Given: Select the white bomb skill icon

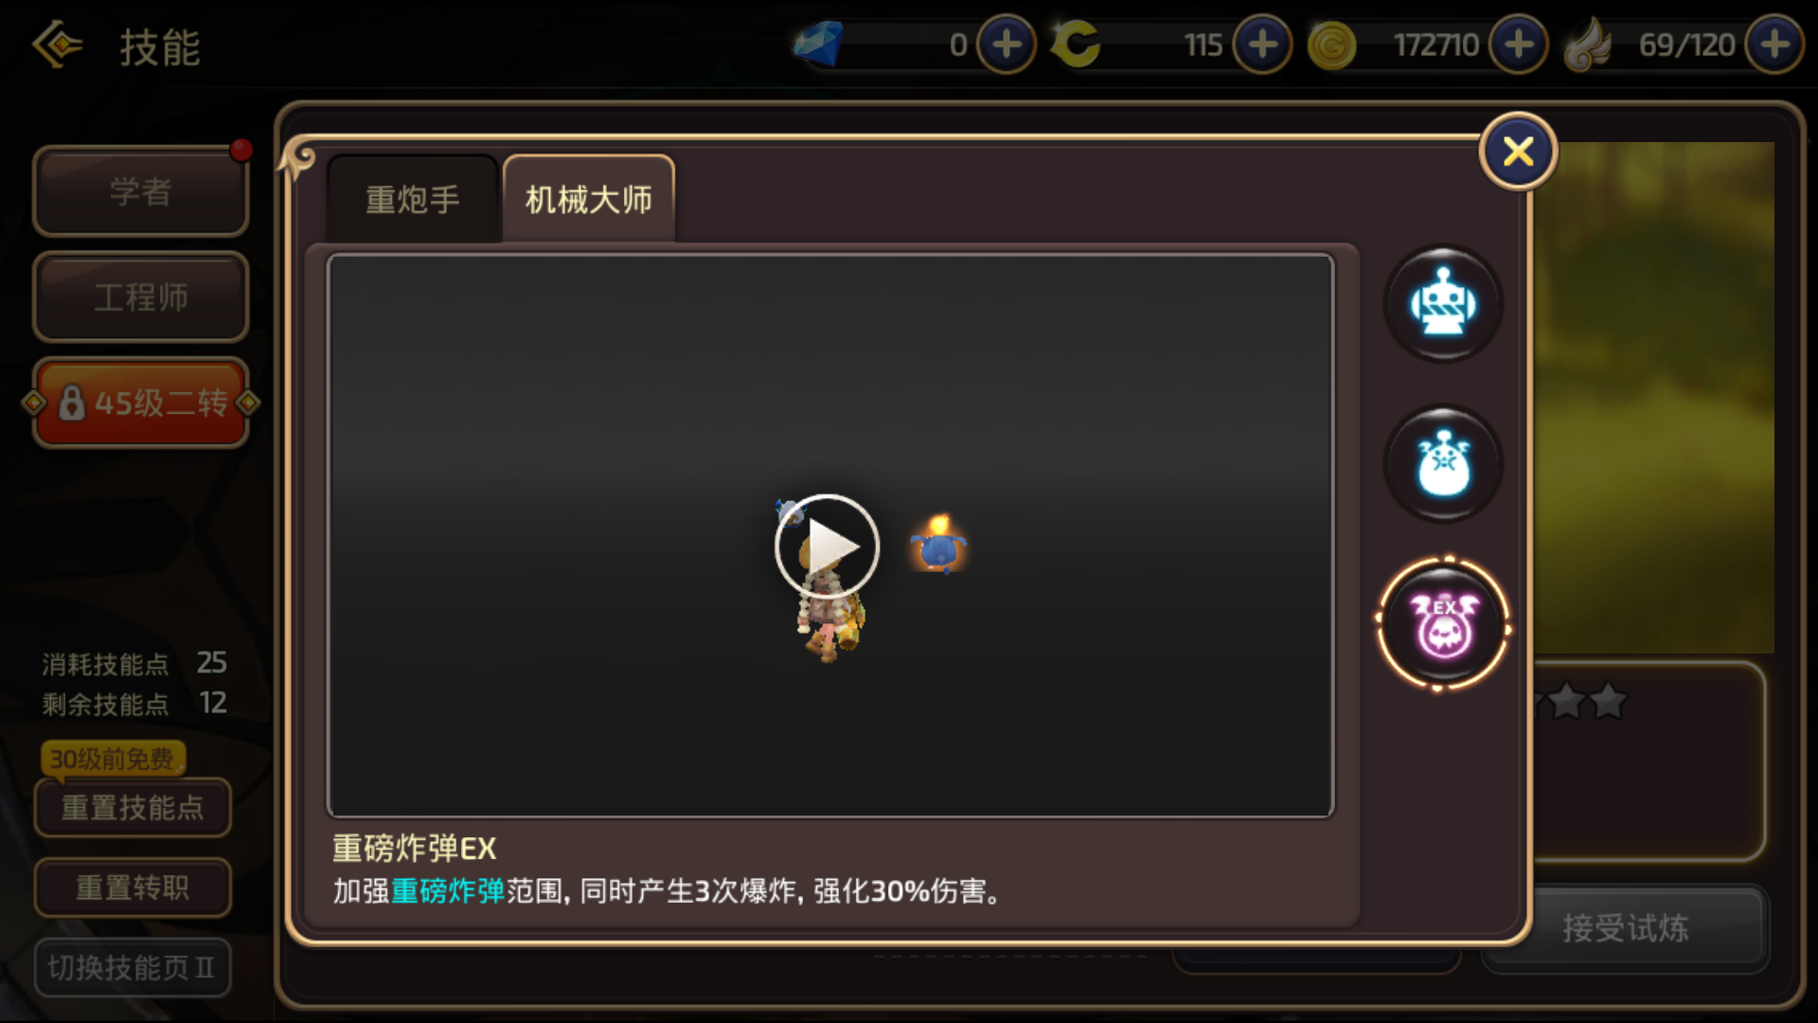Looking at the screenshot, I should pyautogui.click(x=1443, y=464).
